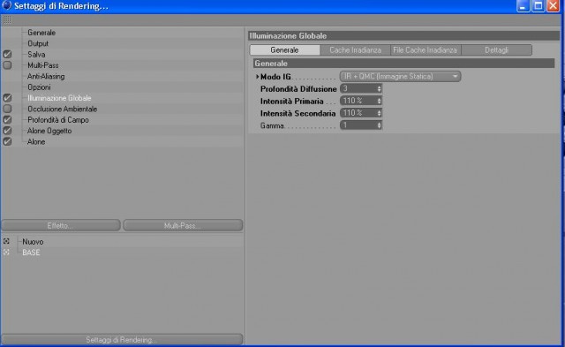Enable the Occlusione Ambientale checkbox
Viewport: 565px width, 347px height.
(x=7, y=109)
